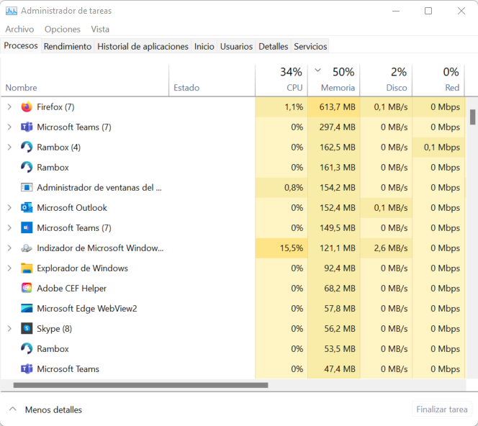Expand the Firefox (7) process group
478x426 pixels.
(9, 107)
